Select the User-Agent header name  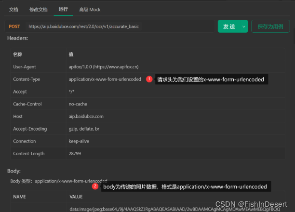[x=25, y=67]
